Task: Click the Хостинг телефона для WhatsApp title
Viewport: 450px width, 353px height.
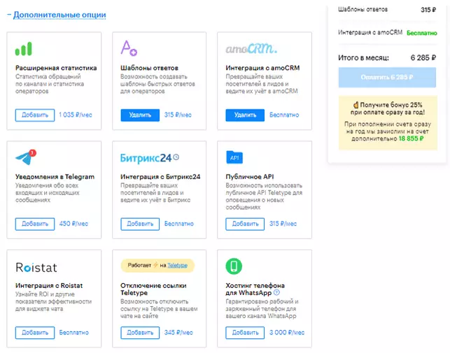Action: (255, 289)
